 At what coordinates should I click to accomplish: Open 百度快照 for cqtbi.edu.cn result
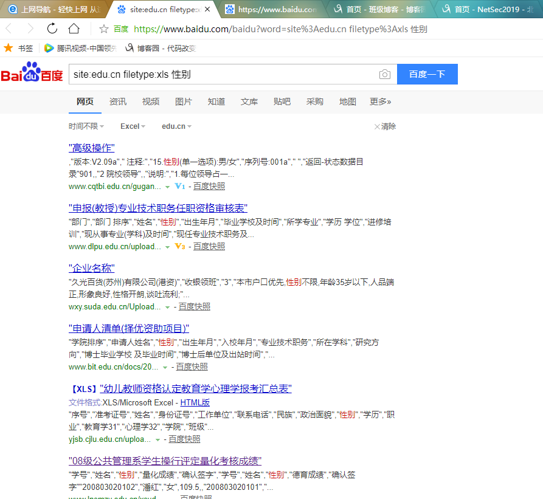coord(209,186)
